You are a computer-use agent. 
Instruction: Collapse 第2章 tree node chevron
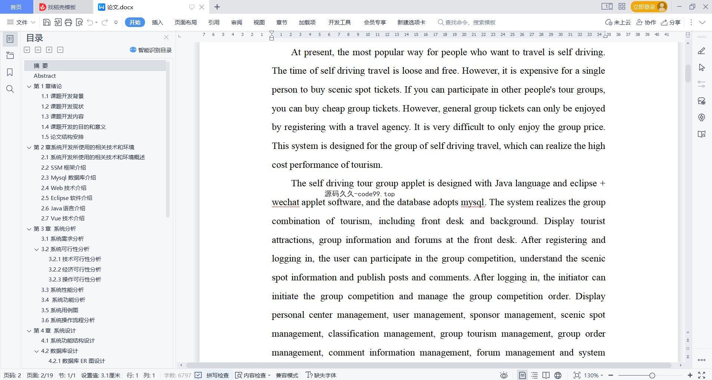click(29, 147)
